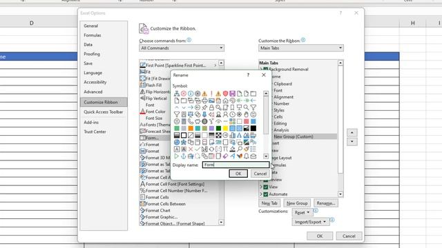Click the New Group button
Screen dimensions: 442x248
(x=297, y=203)
